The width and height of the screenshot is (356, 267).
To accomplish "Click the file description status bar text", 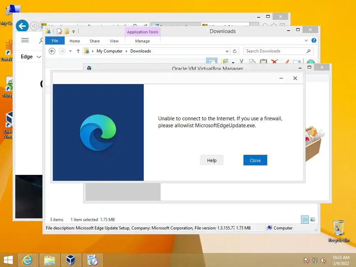I will pyautogui.click(x=140, y=228).
